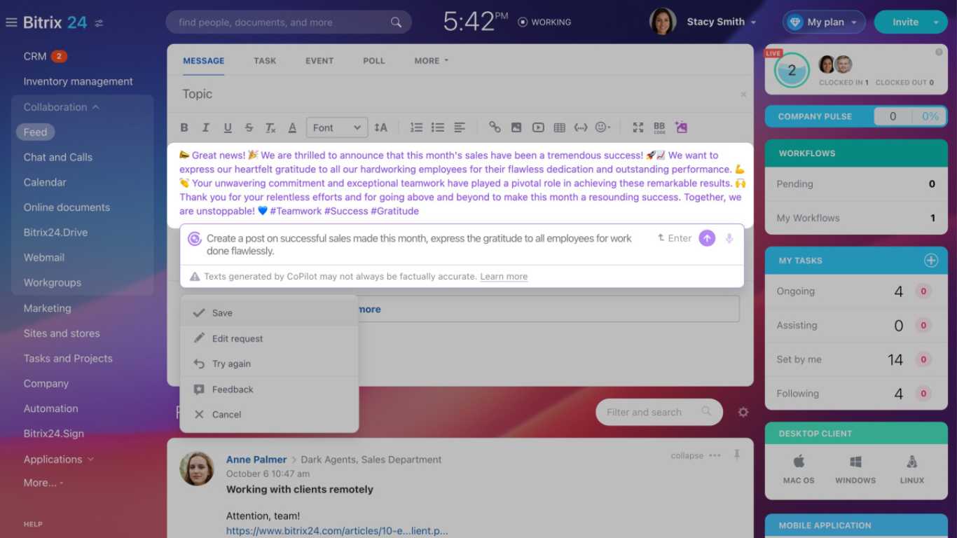Image resolution: width=957 pixels, height=538 pixels.
Task: Send the CoPilot request with arrow button
Action: click(708, 238)
